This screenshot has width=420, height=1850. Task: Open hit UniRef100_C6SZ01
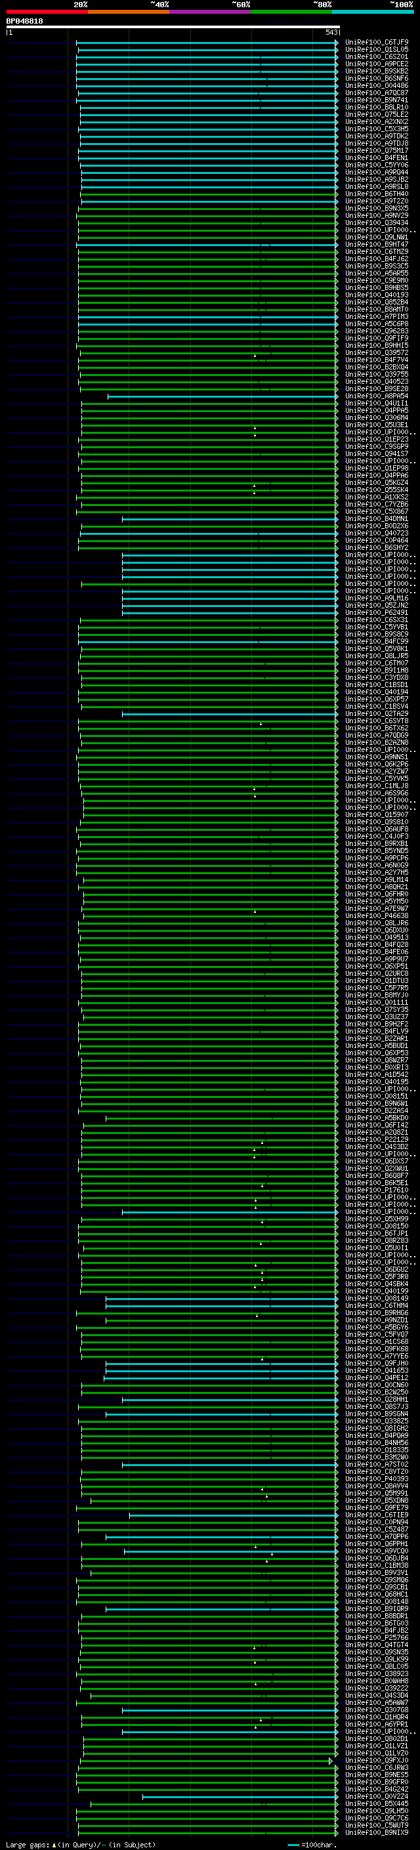click(x=377, y=56)
